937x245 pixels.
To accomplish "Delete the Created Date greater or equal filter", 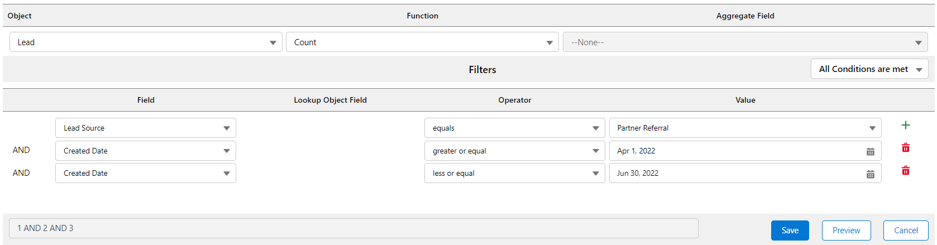I will tap(905, 148).
